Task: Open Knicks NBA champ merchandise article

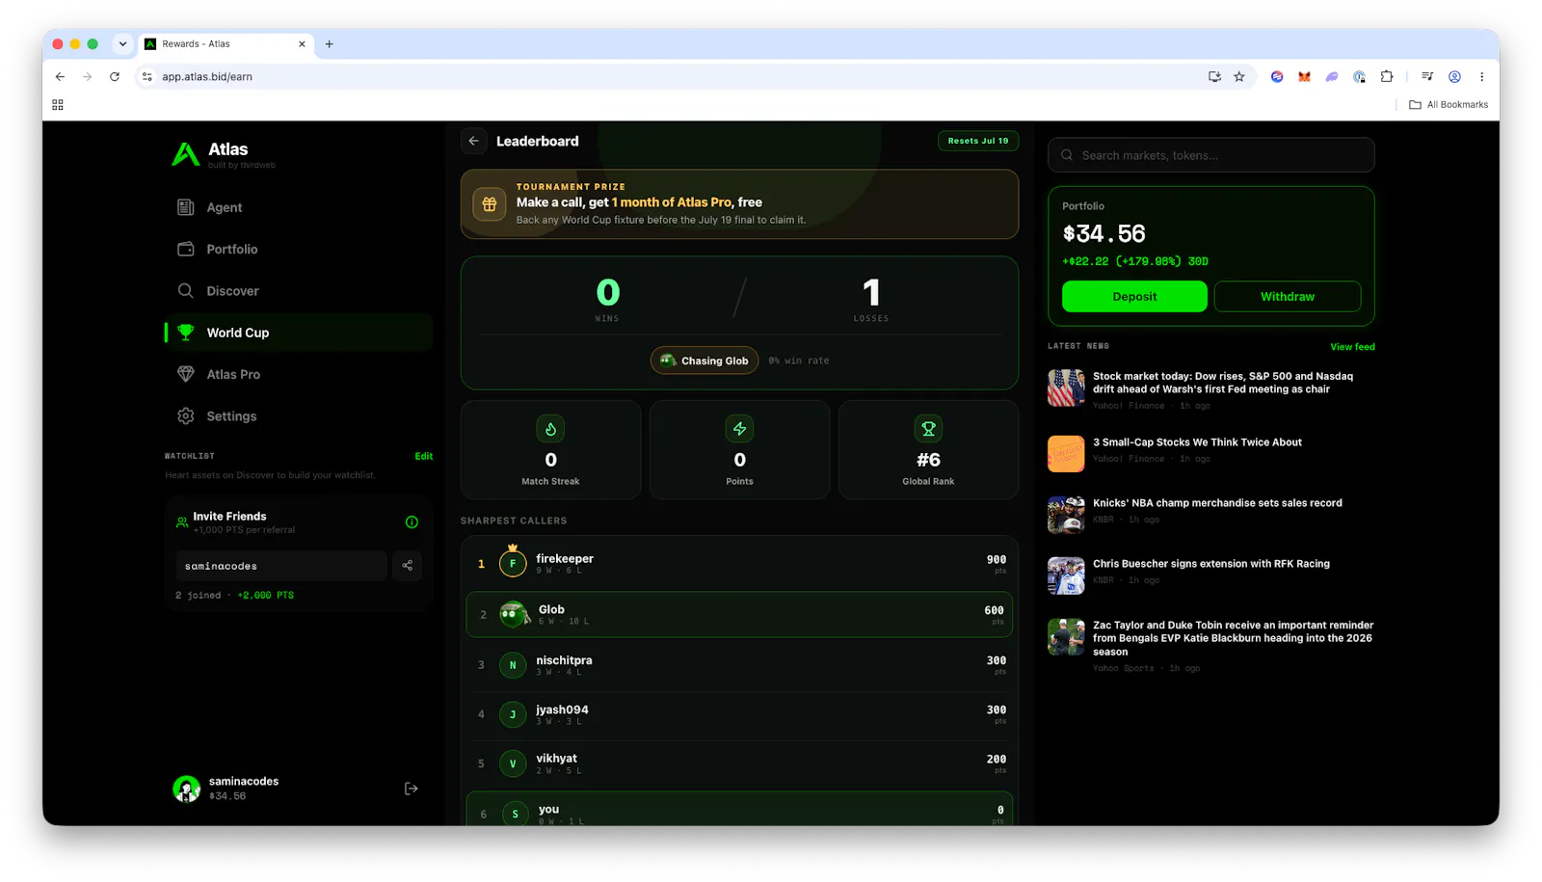Action: click(x=1211, y=513)
